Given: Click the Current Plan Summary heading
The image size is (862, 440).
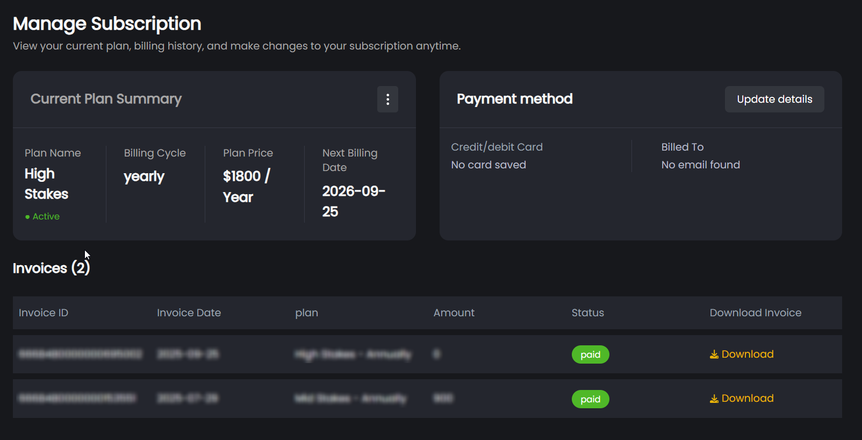Looking at the screenshot, I should (x=106, y=99).
